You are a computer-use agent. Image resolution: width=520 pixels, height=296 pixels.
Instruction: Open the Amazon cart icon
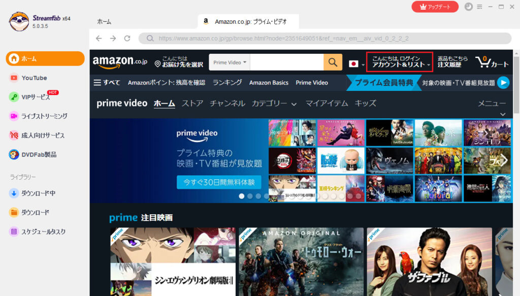pyautogui.click(x=492, y=62)
